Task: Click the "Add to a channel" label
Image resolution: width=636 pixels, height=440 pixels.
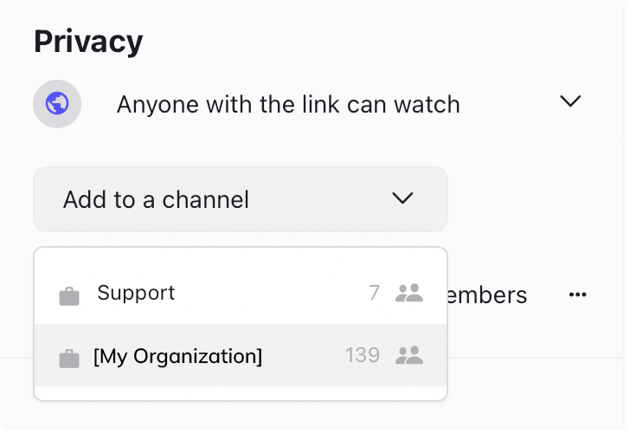Action: coord(156,200)
